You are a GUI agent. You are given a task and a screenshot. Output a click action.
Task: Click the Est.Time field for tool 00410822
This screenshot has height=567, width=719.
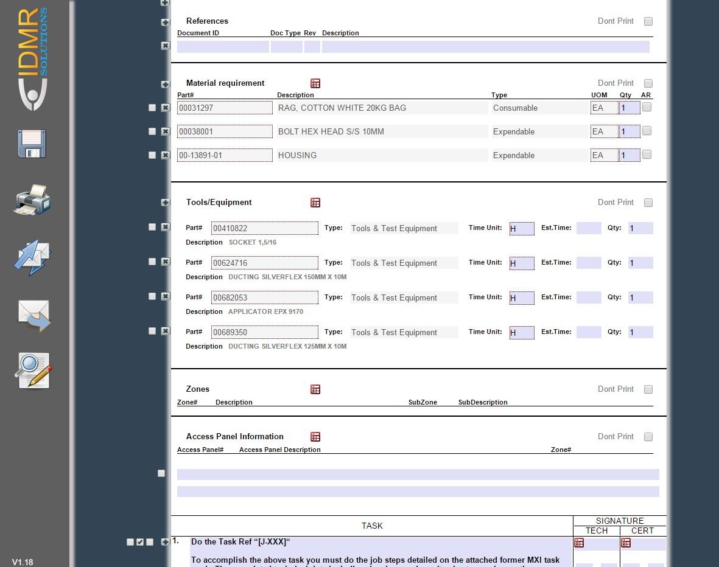(589, 228)
